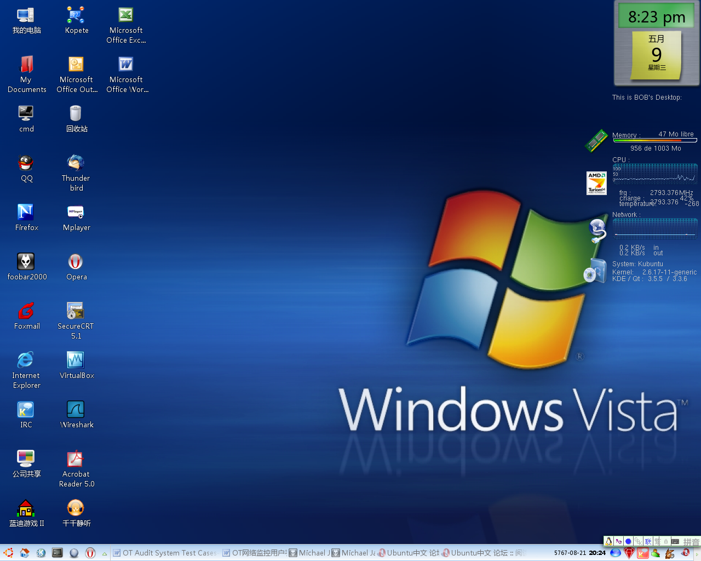The image size is (701, 561).
Task: Click the 8:23 pm clock widget
Action: click(x=656, y=16)
